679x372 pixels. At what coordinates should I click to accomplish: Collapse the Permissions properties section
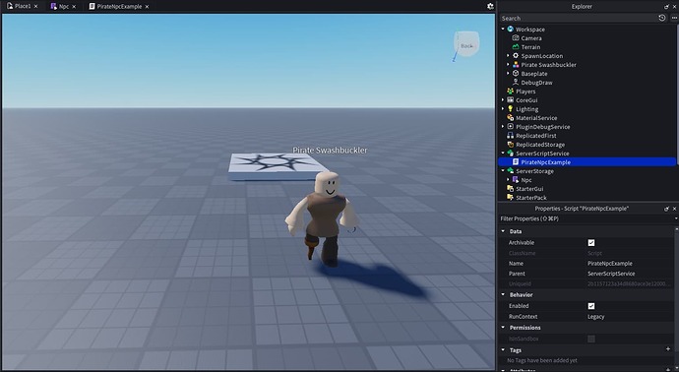(x=503, y=328)
